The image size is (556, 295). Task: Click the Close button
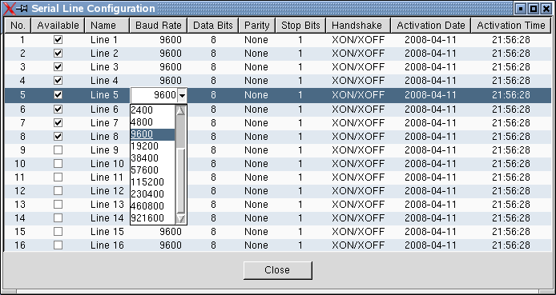(278, 270)
